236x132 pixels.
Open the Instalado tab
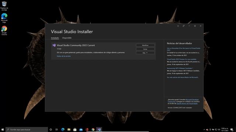point(55,38)
